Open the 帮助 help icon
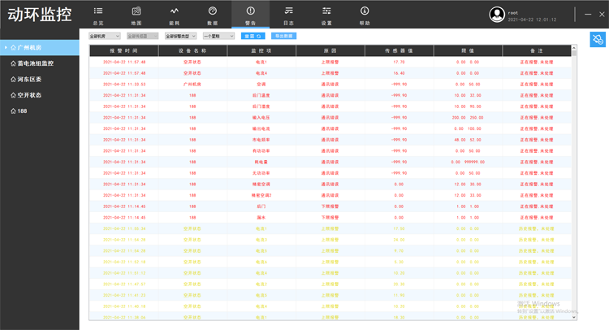 click(365, 11)
